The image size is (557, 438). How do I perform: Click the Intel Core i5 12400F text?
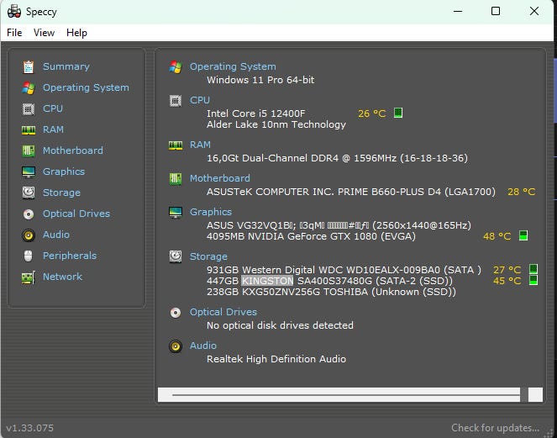(255, 113)
